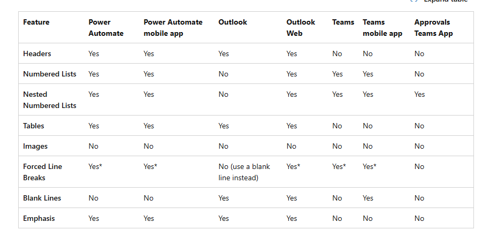Screen dimensions: 482x238
Task: Click the Expand table icon
Action: pos(414,1)
